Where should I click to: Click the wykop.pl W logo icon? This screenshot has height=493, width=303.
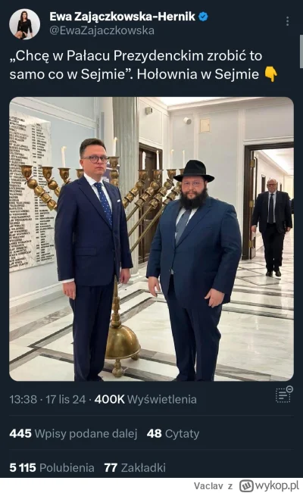[246, 485]
